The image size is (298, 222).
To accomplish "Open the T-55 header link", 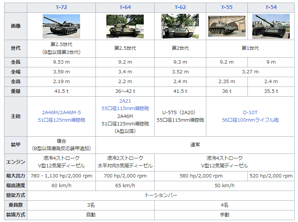I will [226, 7].
